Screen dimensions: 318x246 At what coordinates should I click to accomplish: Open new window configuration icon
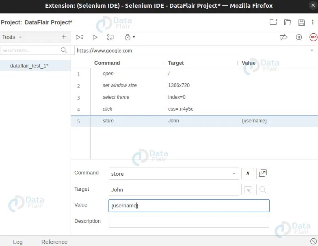pos(263,174)
